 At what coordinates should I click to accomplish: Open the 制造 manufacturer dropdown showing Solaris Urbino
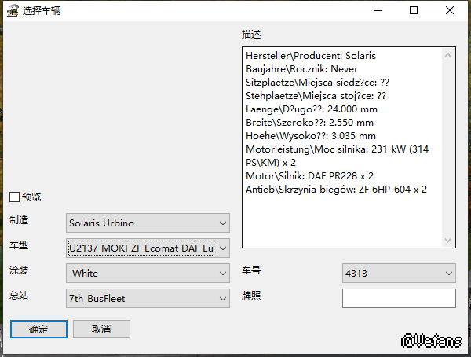click(148, 223)
